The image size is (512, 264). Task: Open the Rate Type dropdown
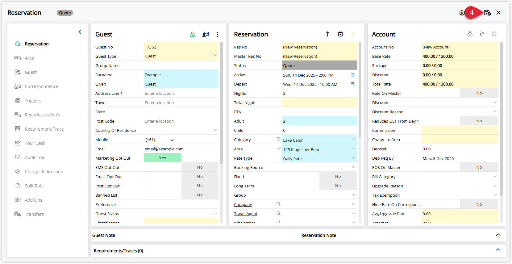[353, 158]
